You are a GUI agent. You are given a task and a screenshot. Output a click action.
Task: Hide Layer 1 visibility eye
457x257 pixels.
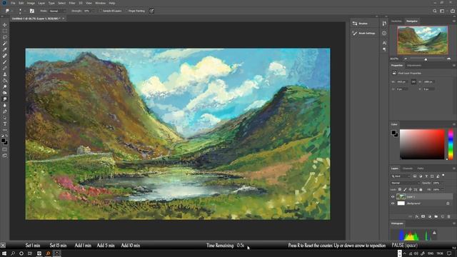(393, 197)
